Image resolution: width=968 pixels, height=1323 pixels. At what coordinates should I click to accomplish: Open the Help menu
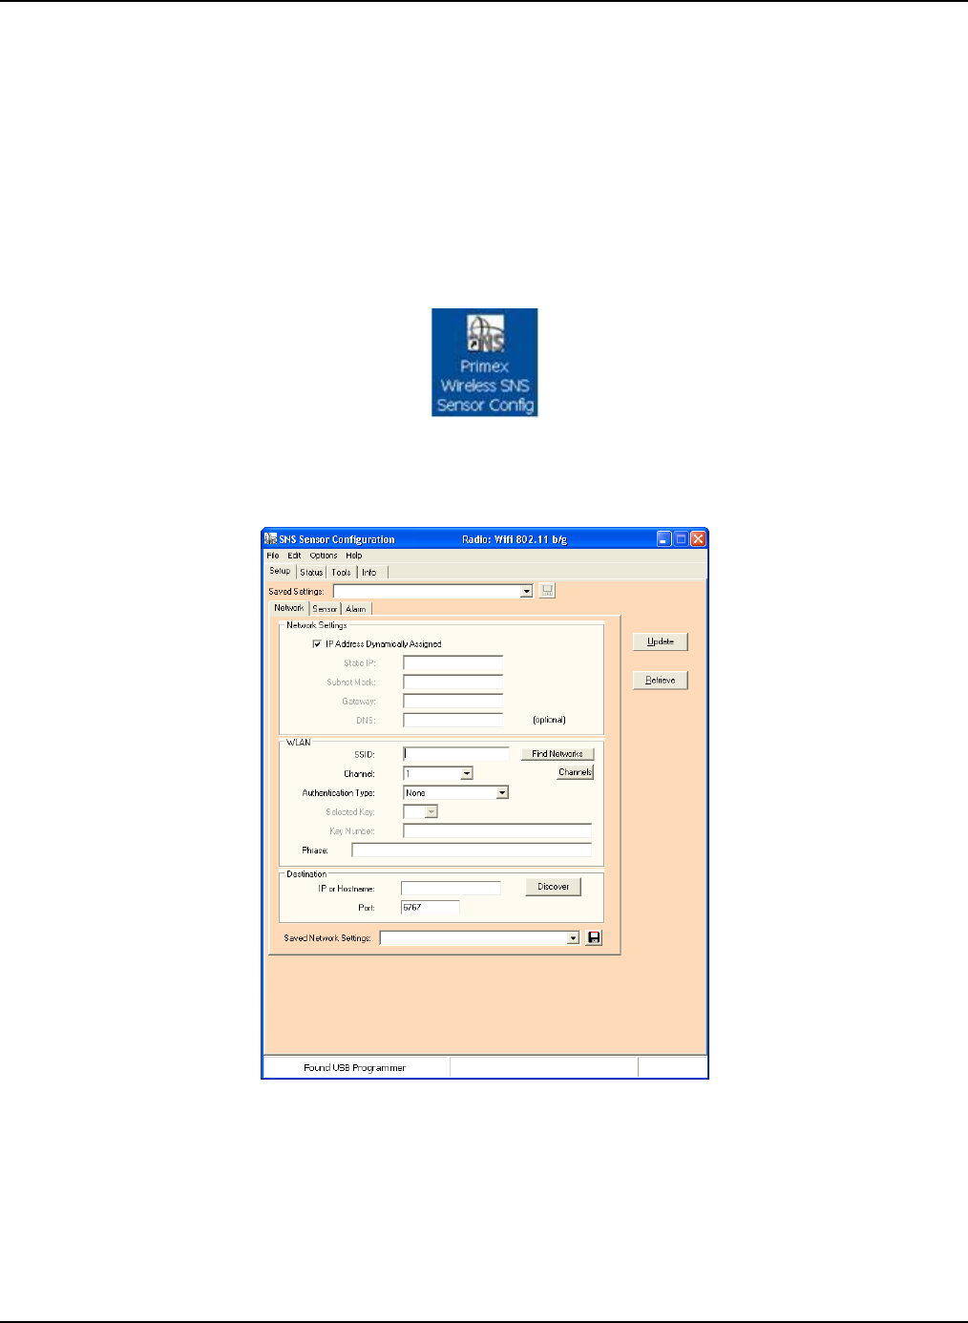coord(354,556)
